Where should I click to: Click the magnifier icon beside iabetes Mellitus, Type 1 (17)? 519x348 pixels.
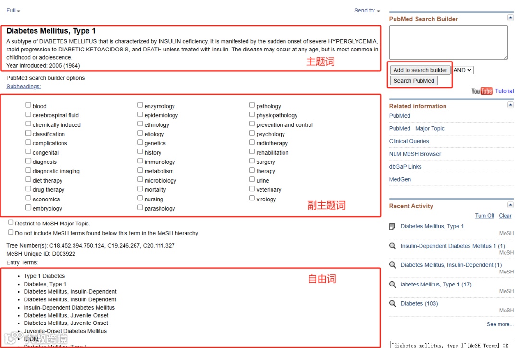pyautogui.click(x=393, y=285)
